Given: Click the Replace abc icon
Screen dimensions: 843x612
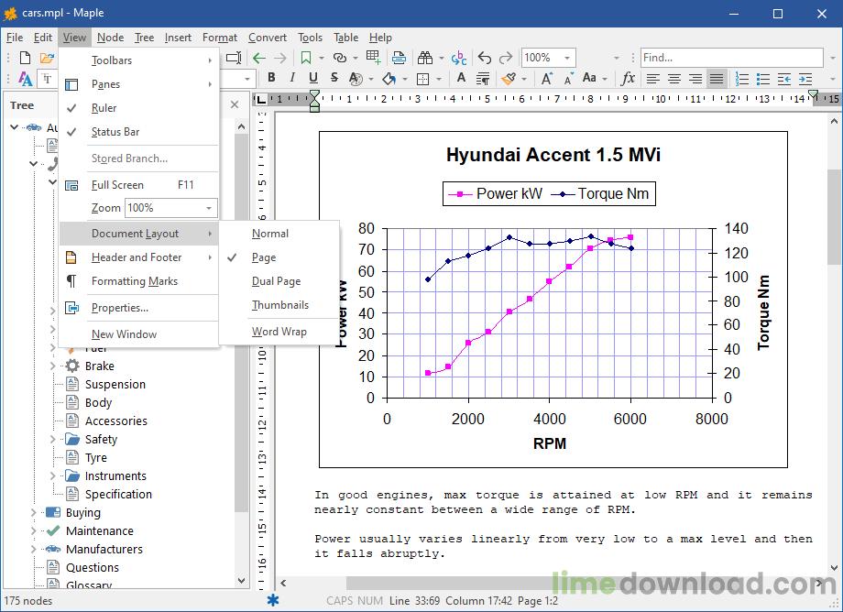Looking at the screenshot, I should (x=458, y=58).
